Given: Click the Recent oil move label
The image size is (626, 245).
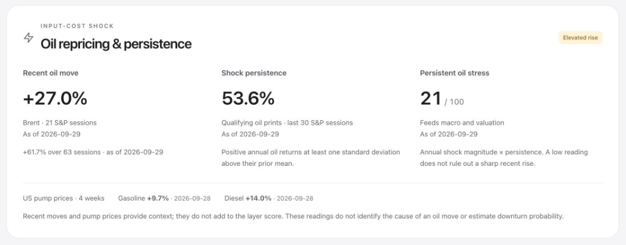Looking at the screenshot, I should pos(51,73).
